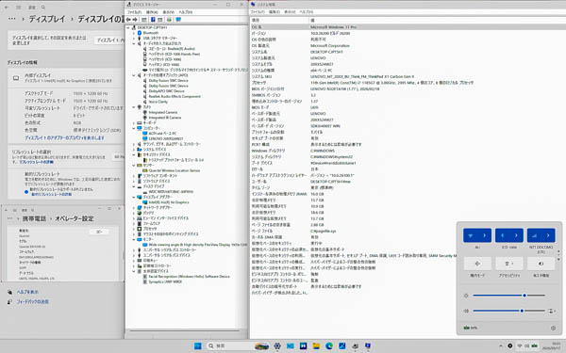Screen dimensions: 566x353
Task: Select OS name row in System Information
Action: 408,27
